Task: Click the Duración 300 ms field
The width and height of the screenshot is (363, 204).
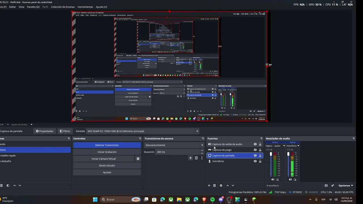Action: pyautogui.click(x=178, y=152)
